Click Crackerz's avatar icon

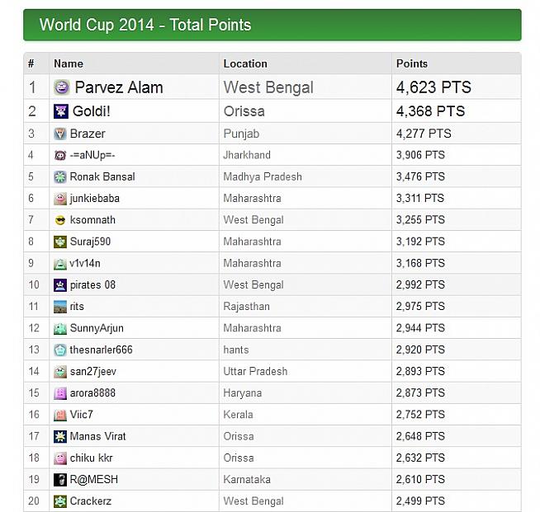[60, 501]
